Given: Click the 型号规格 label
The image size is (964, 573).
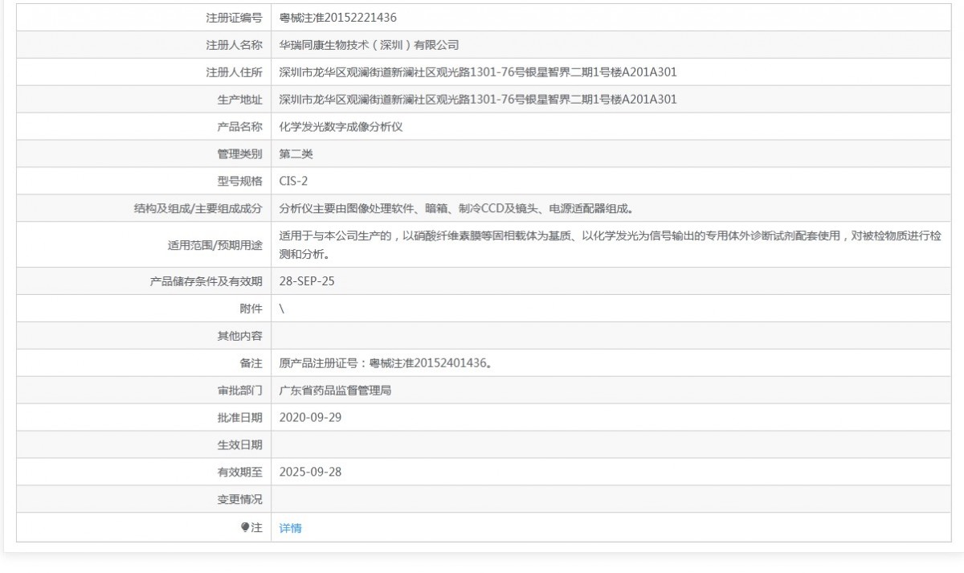Looking at the screenshot, I should [x=239, y=182].
